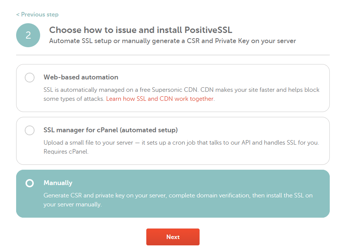Click the Choose how to issue PositiveSSL heading

[x=143, y=30]
